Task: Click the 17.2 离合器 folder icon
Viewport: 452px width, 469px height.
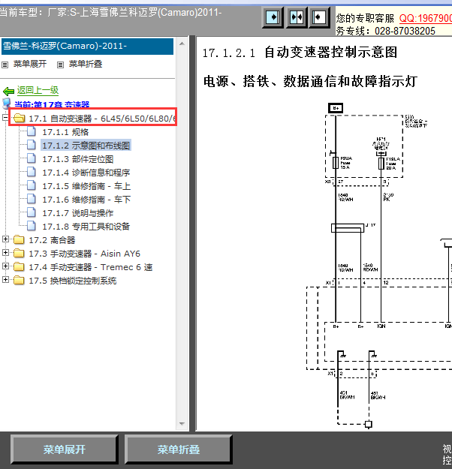Action: (19, 240)
